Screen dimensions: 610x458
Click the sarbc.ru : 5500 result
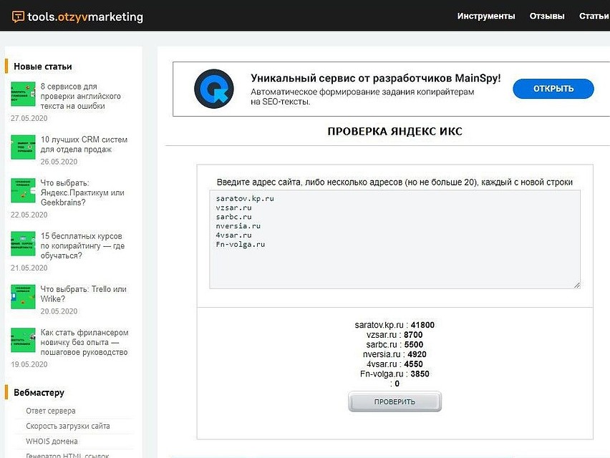pos(394,344)
